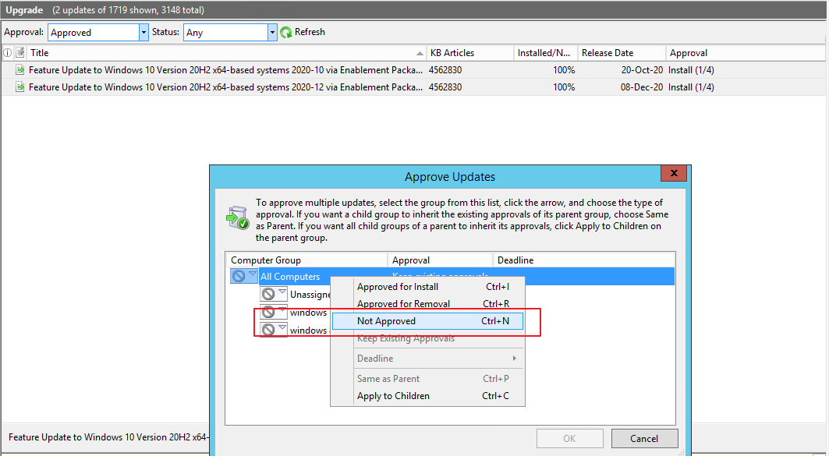Click the approve updates dialog icon
The width and height of the screenshot is (829, 456).
[238, 217]
